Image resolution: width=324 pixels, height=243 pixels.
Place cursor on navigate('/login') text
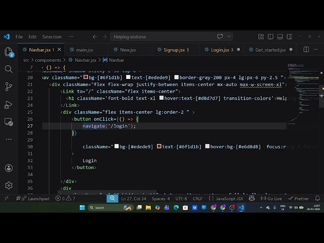[x=109, y=126]
